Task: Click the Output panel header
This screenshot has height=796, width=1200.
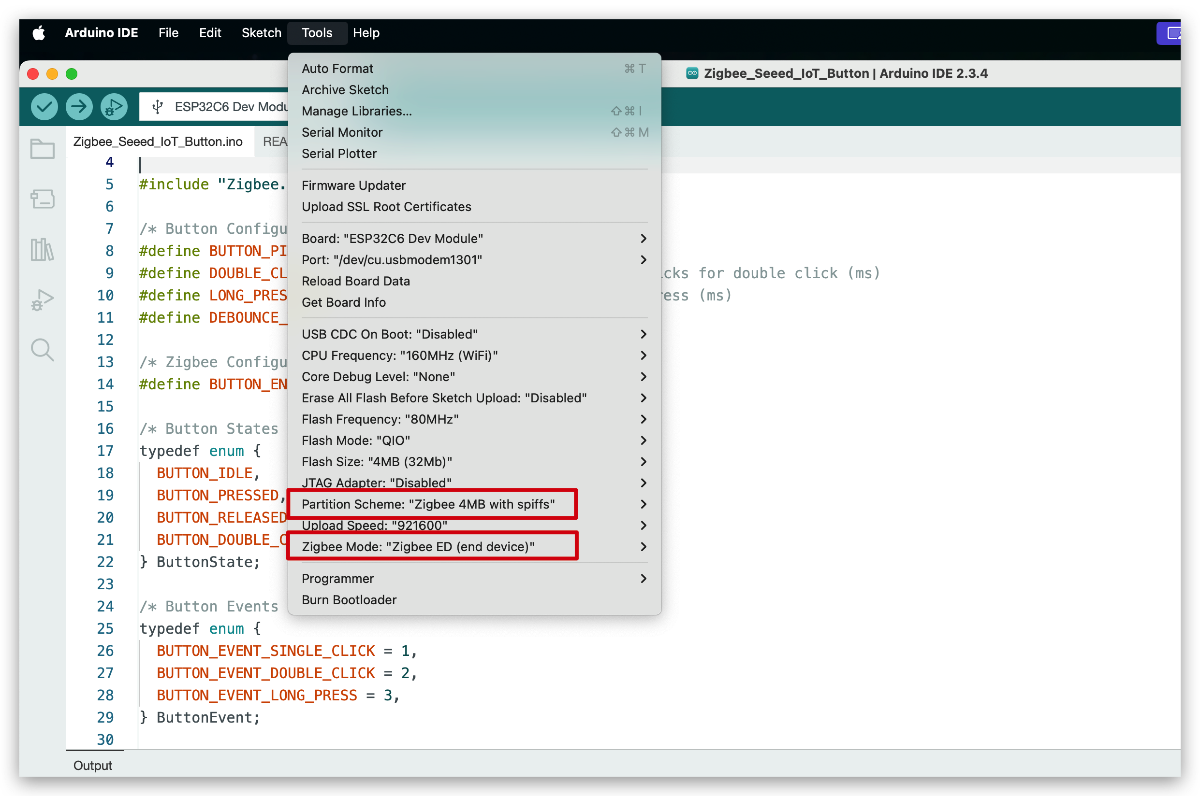Action: point(92,766)
